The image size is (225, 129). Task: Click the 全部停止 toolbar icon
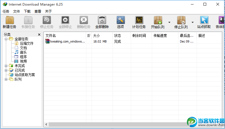65,20
